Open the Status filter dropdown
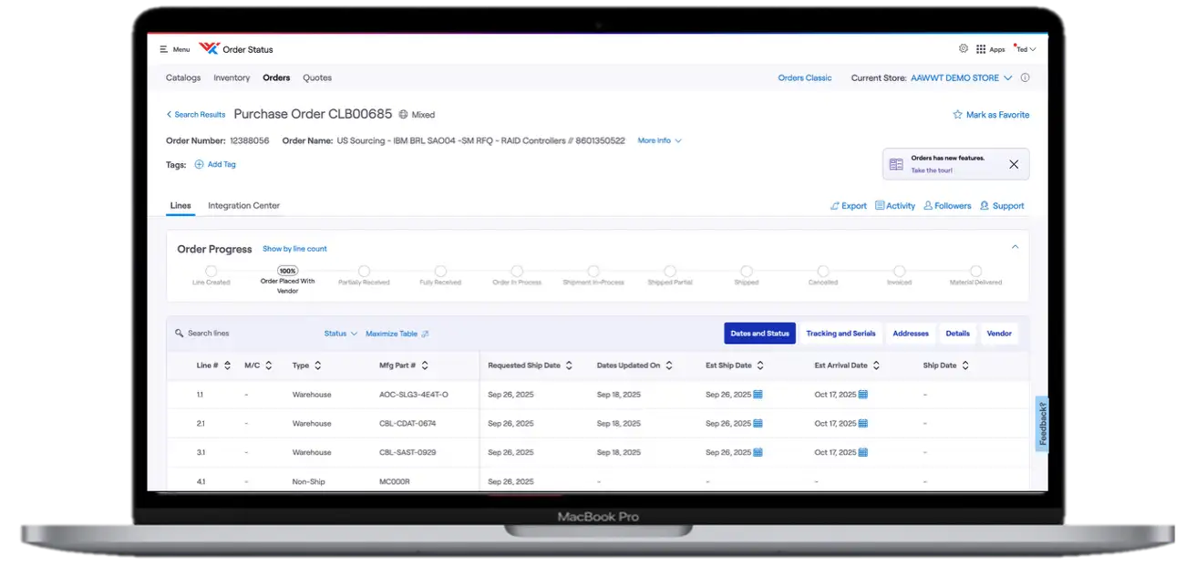 point(340,334)
